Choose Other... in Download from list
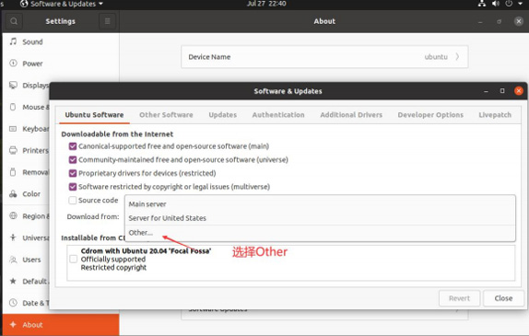The height and width of the screenshot is (336, 529). coord(320,233)
